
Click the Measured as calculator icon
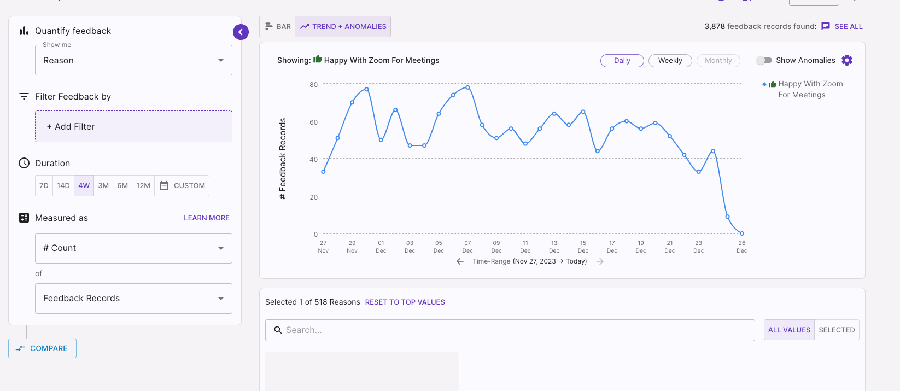pos(24,218)
